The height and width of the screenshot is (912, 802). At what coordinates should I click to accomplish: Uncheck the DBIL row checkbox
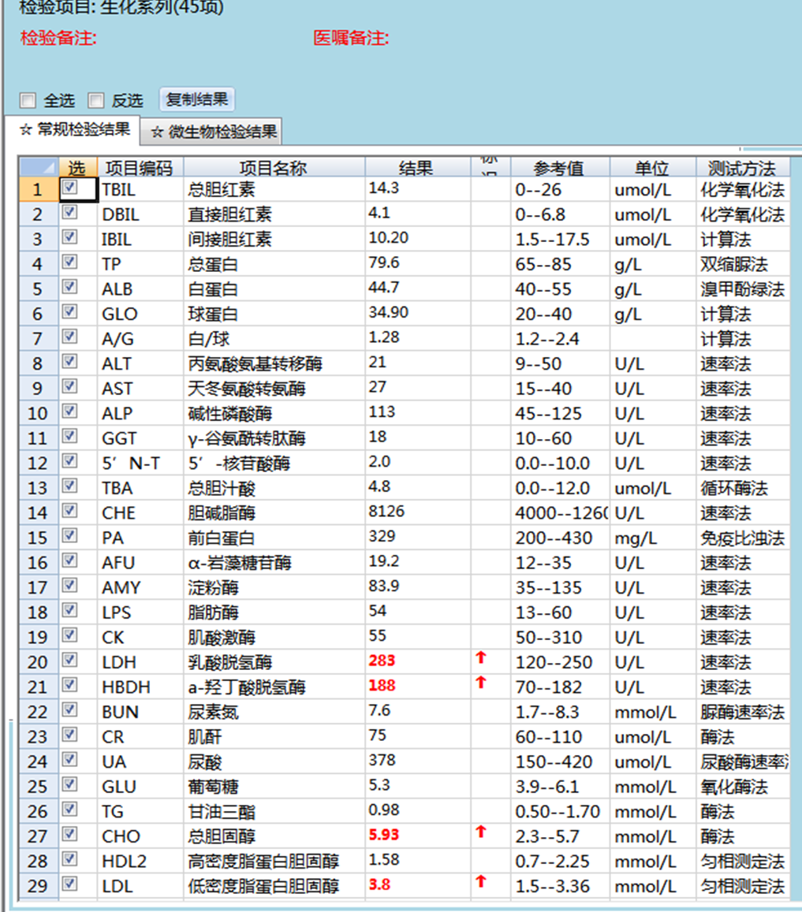tap(69, 212)
